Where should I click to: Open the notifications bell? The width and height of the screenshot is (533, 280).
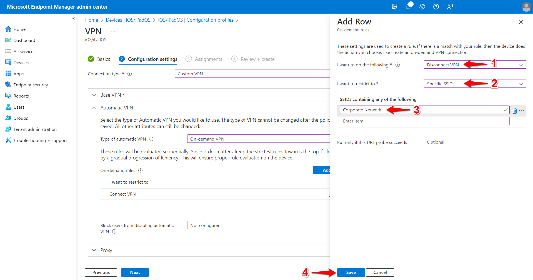pos(408,7)
